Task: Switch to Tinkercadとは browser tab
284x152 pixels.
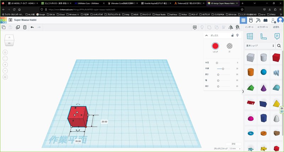Action: (x=190, y=3)
